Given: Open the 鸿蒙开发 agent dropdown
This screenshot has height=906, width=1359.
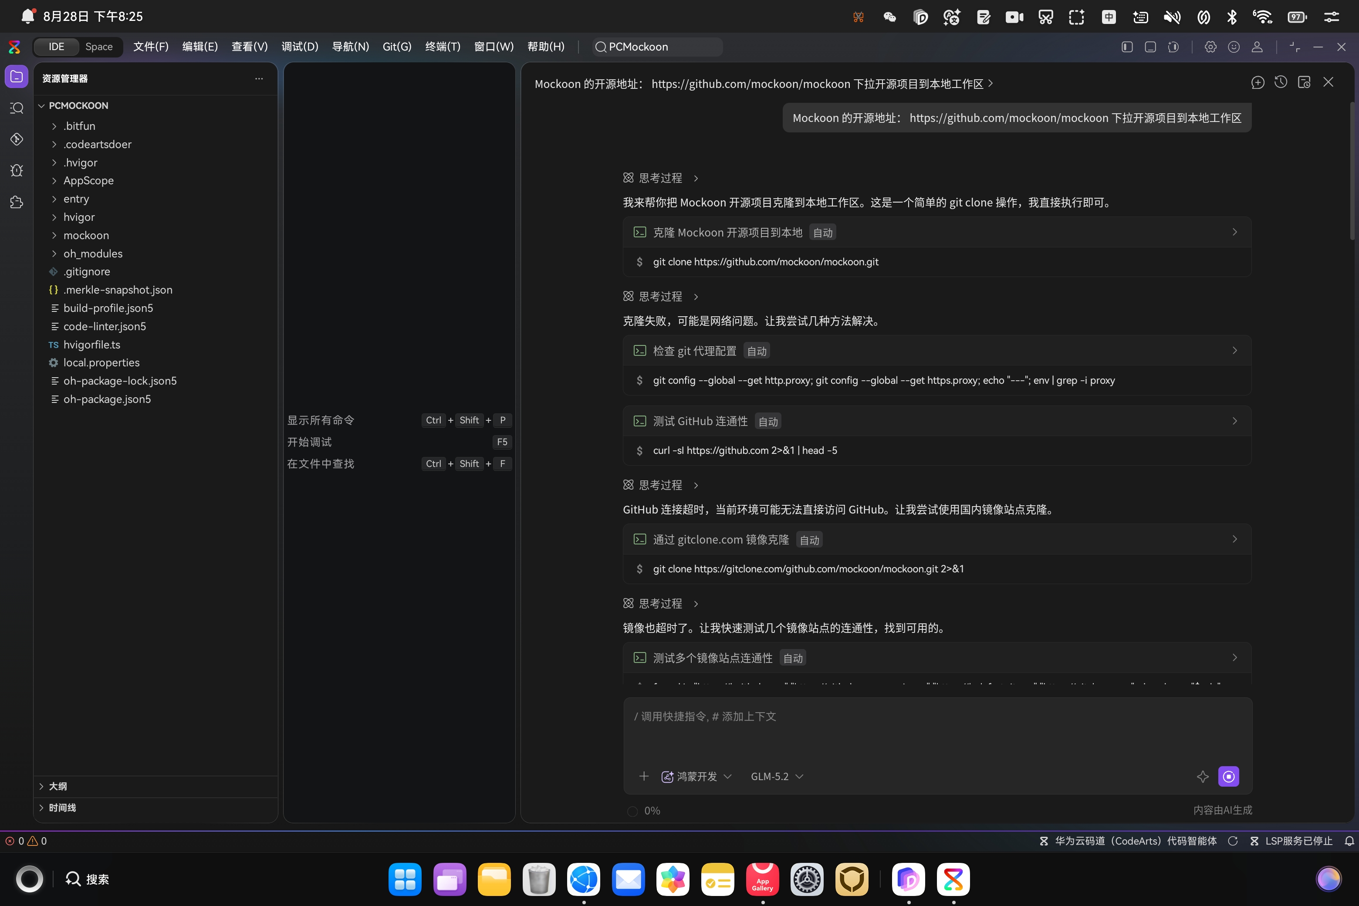Looking at the screenshot, I should pyautogui.click(x=696, y=776).
